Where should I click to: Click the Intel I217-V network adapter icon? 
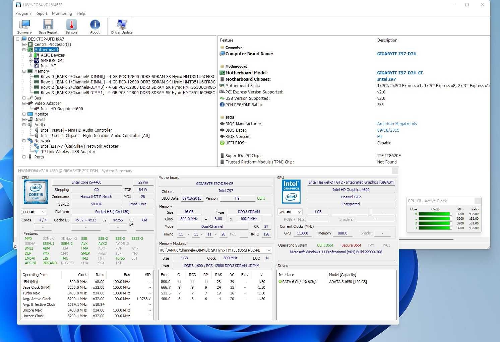click(37, 146)
